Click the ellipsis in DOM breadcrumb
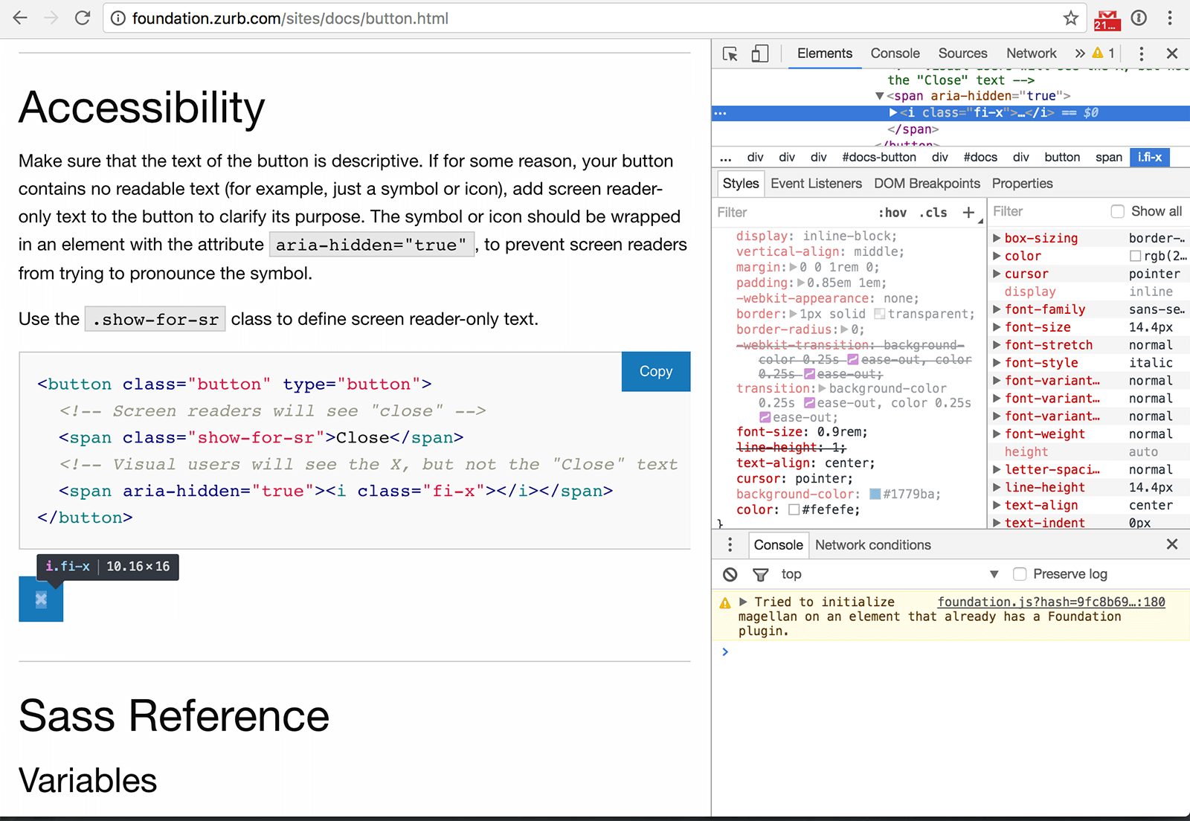The image size is (1190, 821). [726, 158]
